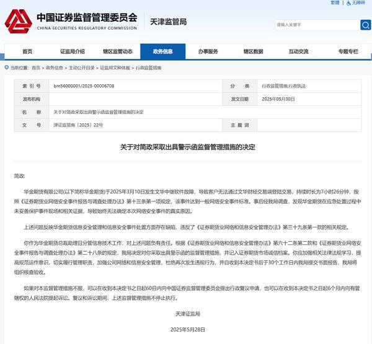The width and height of the screenshot is (372, 344).
Task: Click the search magnifier button
Action: (x=365, y=25)
